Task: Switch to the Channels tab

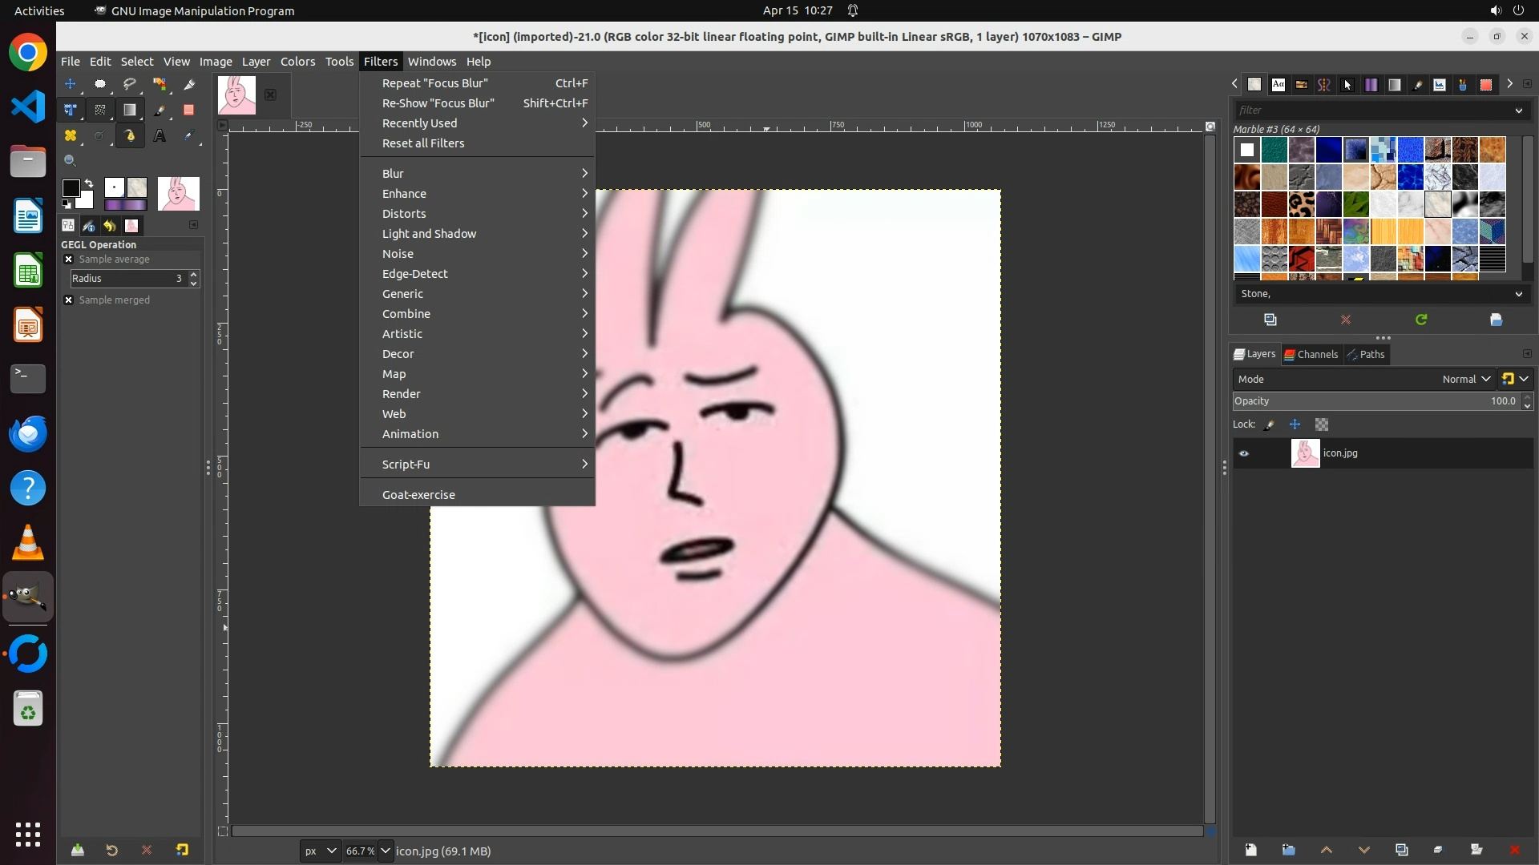Action: (1311, 354)
